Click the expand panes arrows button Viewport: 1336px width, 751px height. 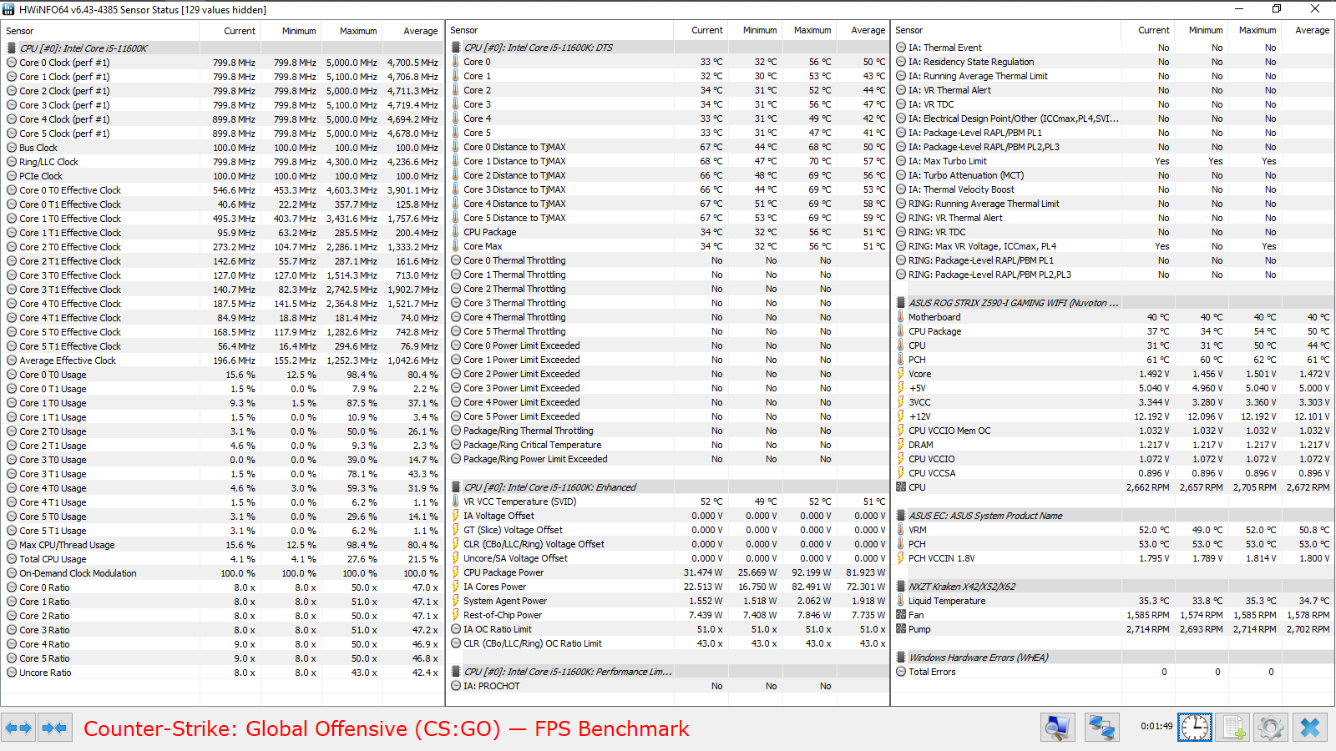pyautogui.click(x=18, y=728)
